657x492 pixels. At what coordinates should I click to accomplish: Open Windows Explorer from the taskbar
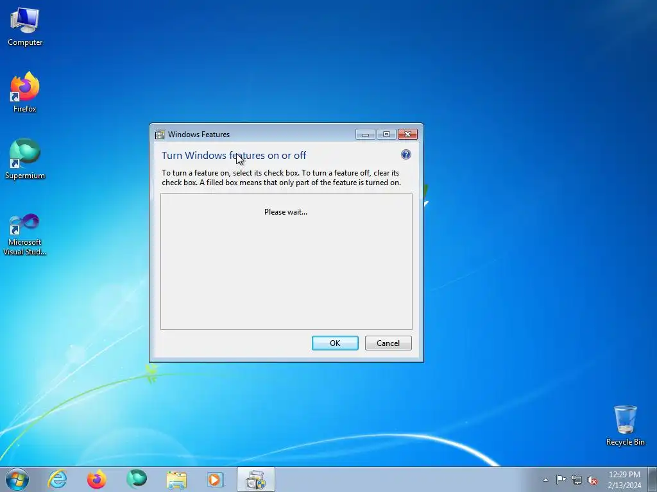(x=176, y=479)
